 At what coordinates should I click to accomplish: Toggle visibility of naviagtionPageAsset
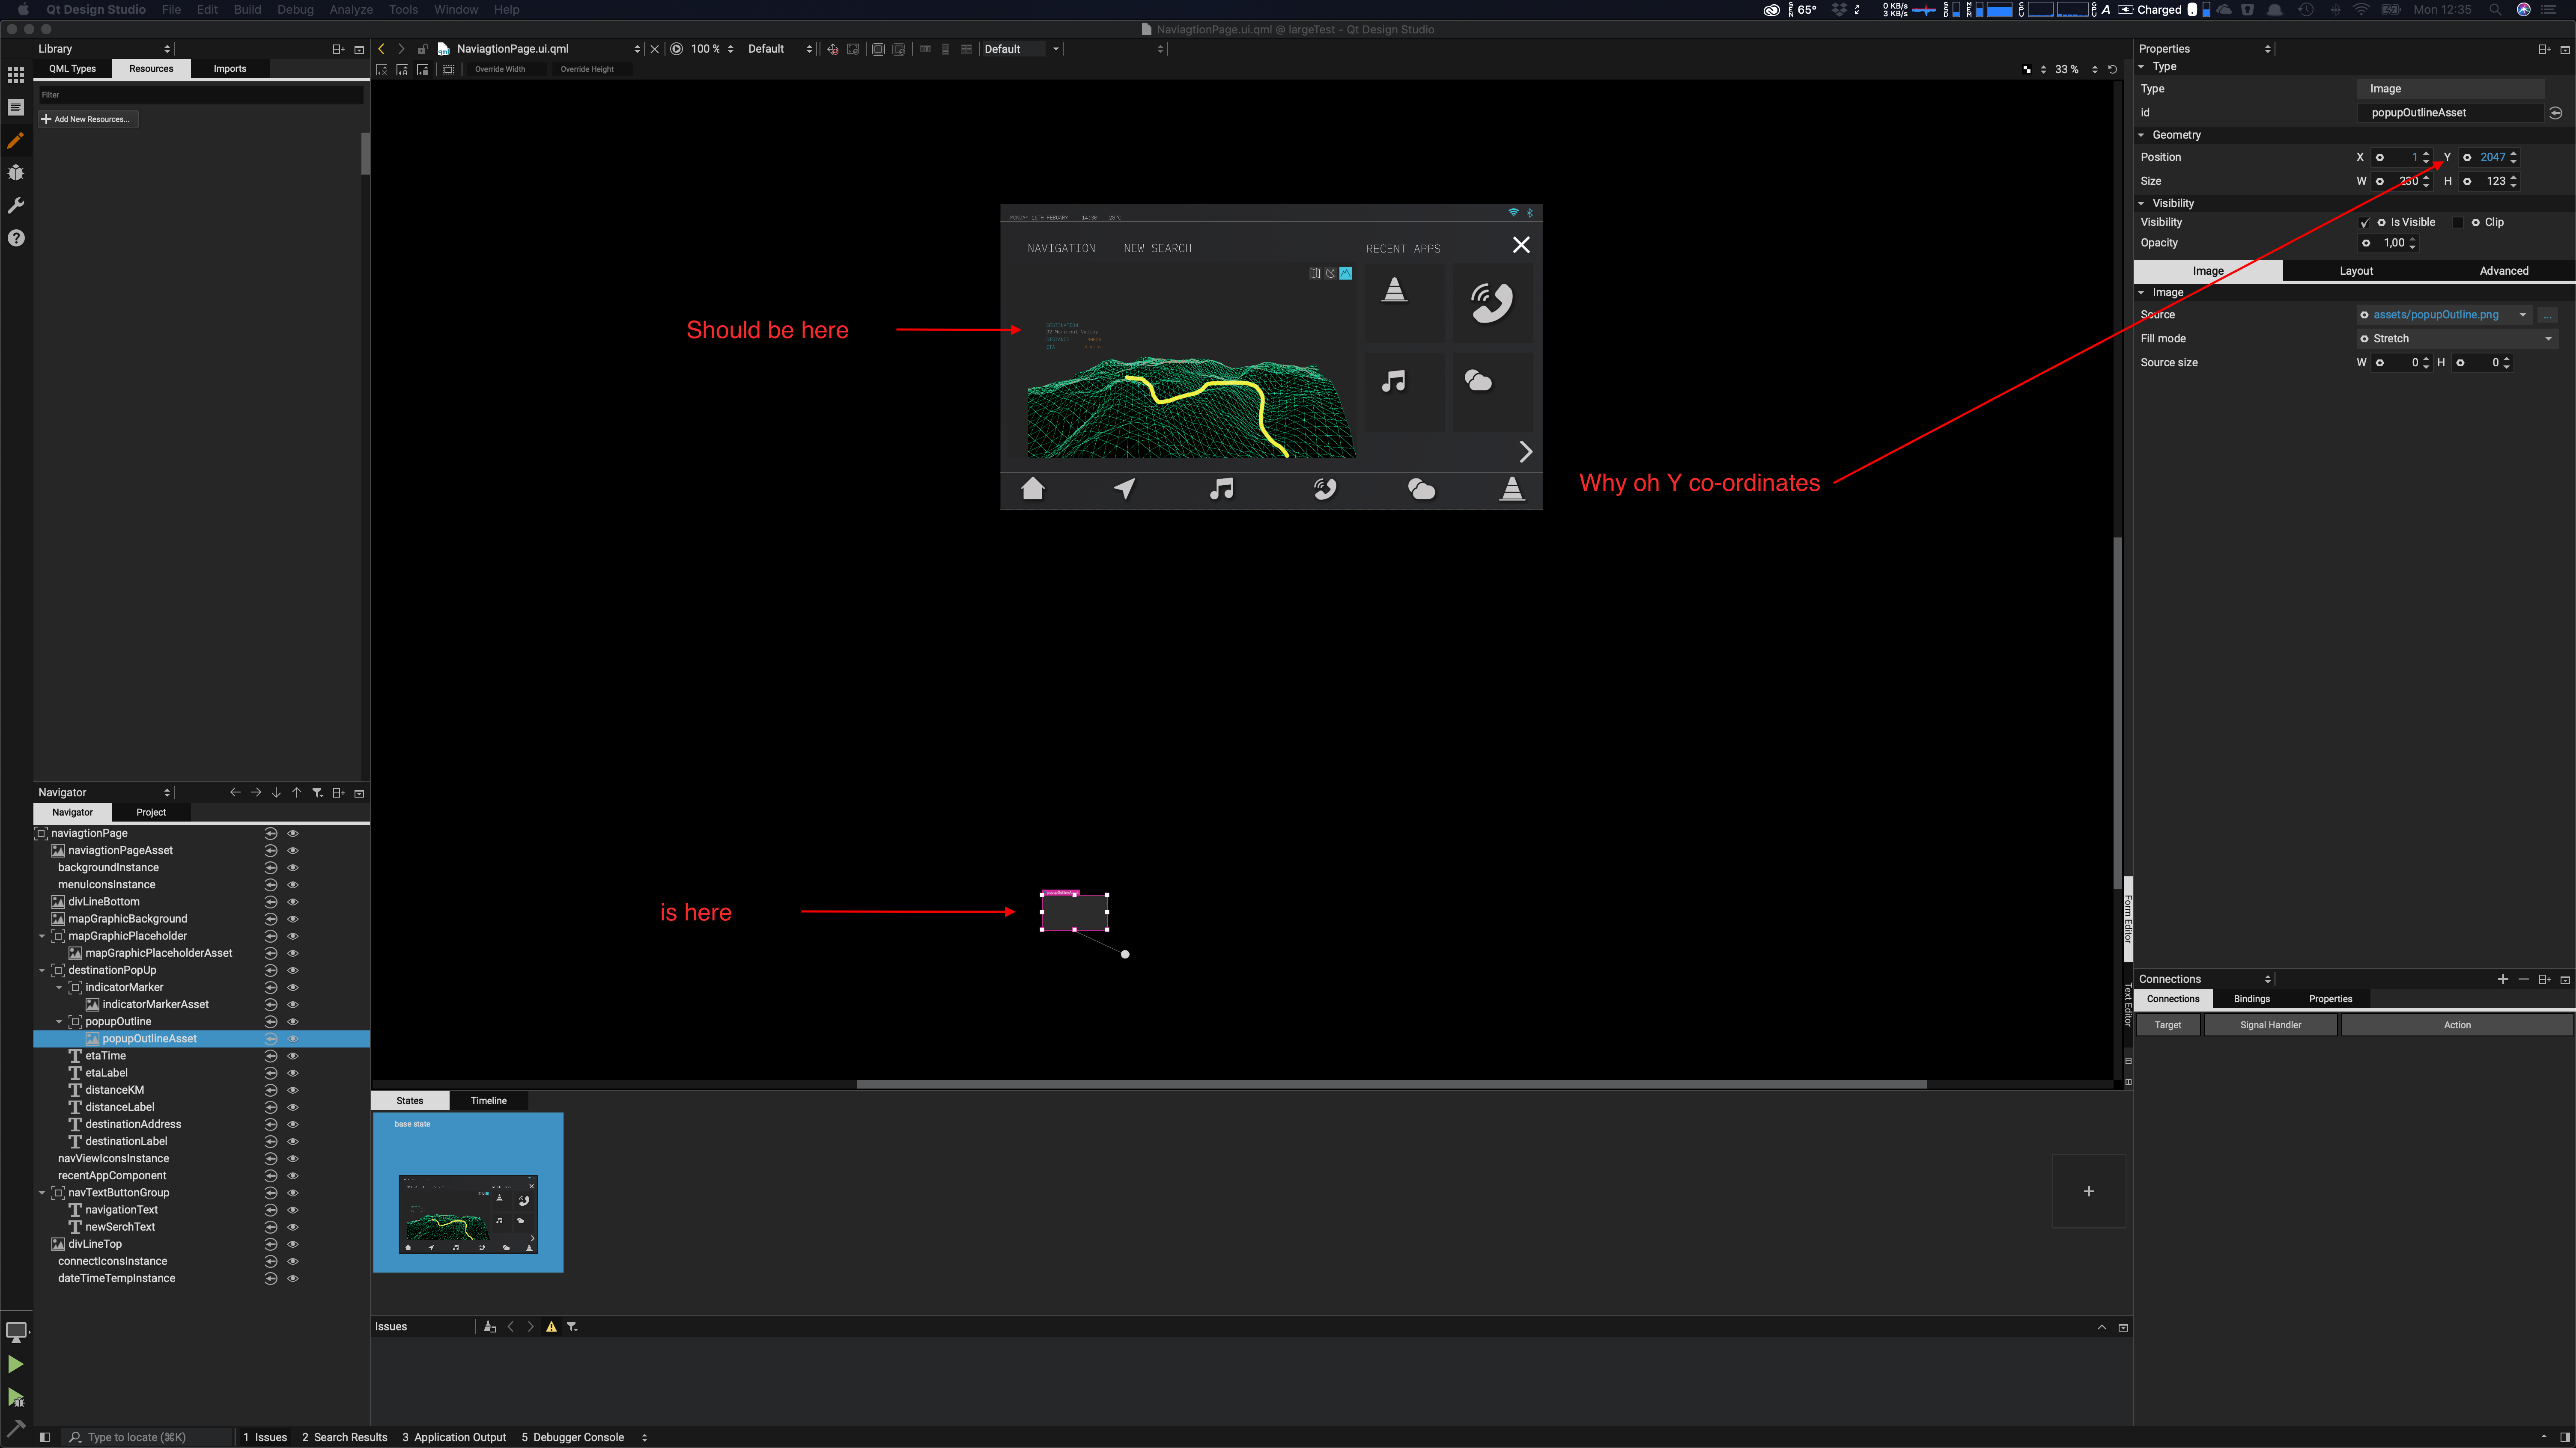point(293,850)
